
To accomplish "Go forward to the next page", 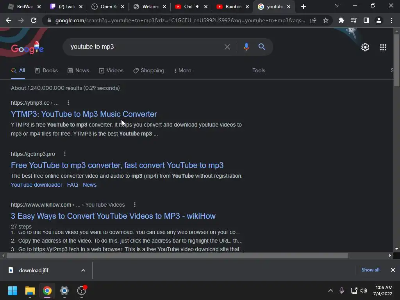I will [x=21, y=20].
